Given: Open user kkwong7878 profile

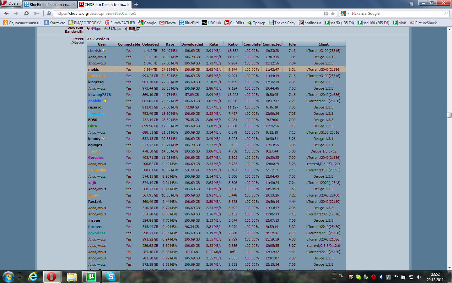Looking at the screenshot, I should [x=100, y=95].
